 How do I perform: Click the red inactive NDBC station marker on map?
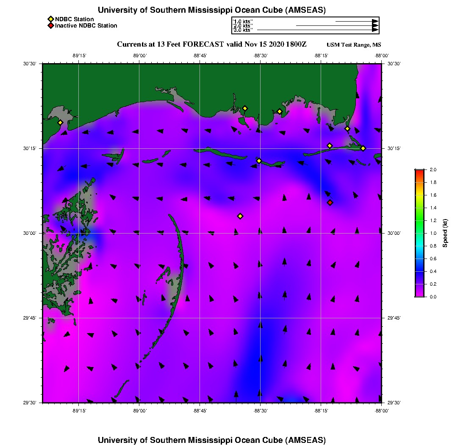tap(330, 203)
